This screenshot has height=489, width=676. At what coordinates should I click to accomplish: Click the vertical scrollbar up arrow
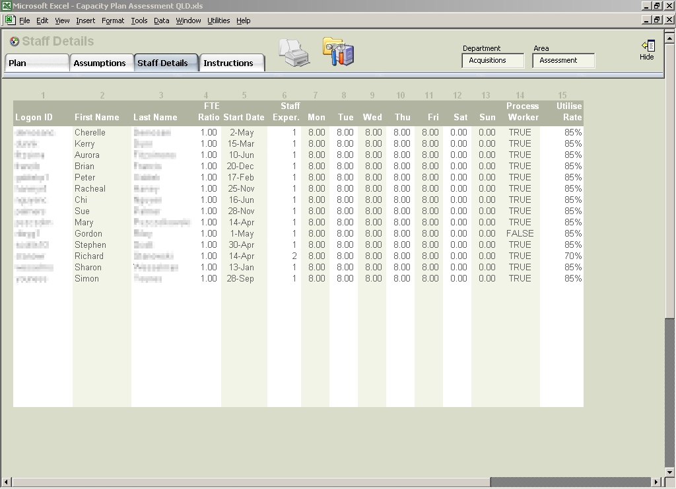click(669, 38)
